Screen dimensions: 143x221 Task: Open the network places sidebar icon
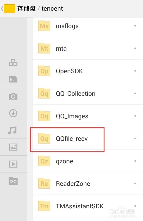tap(13, 62)
